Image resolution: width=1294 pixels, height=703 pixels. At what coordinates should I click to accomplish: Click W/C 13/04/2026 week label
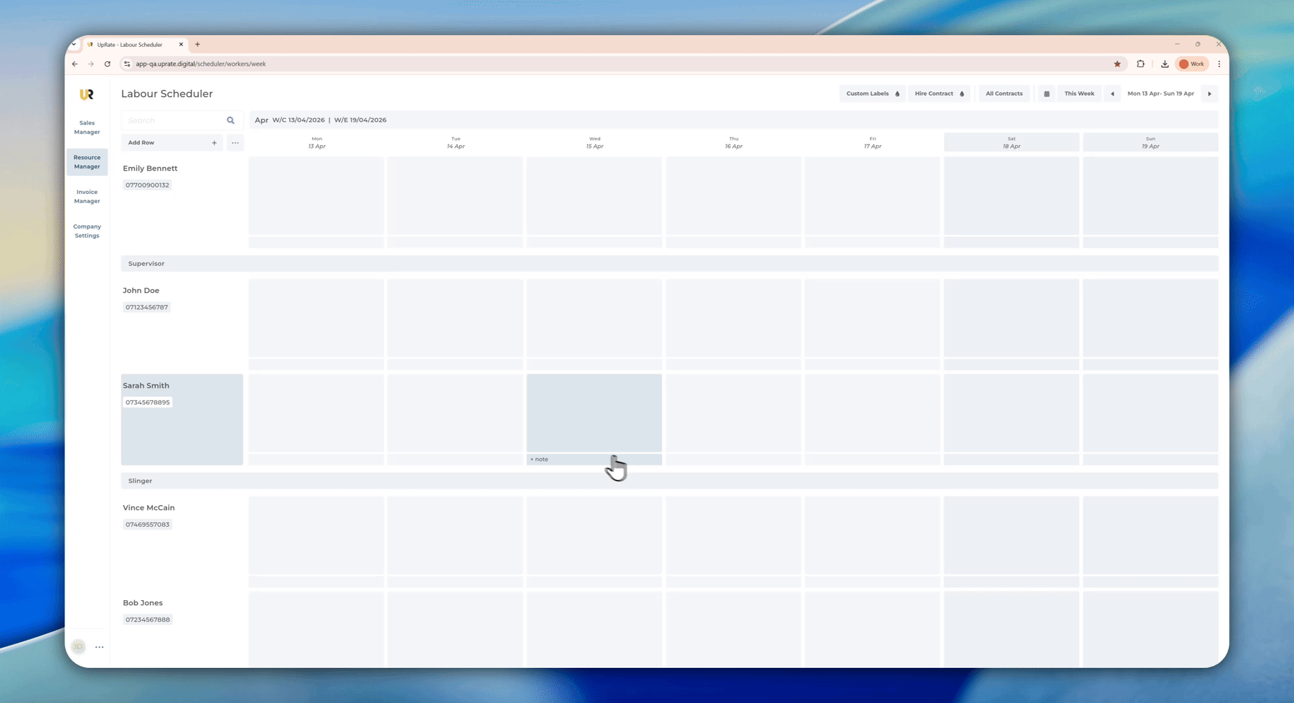tap(298, 120)
